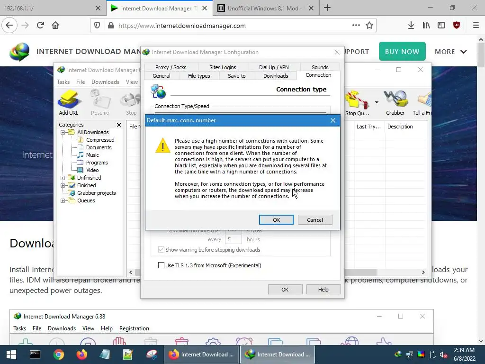Open the Downloads menu in IDM window
Viewport: 485px width, 364px height.
pos(105,82)
